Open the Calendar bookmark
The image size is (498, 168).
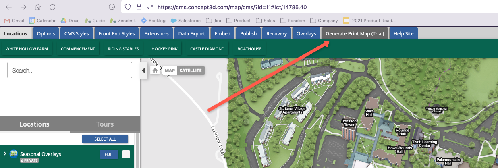(42, 21)
